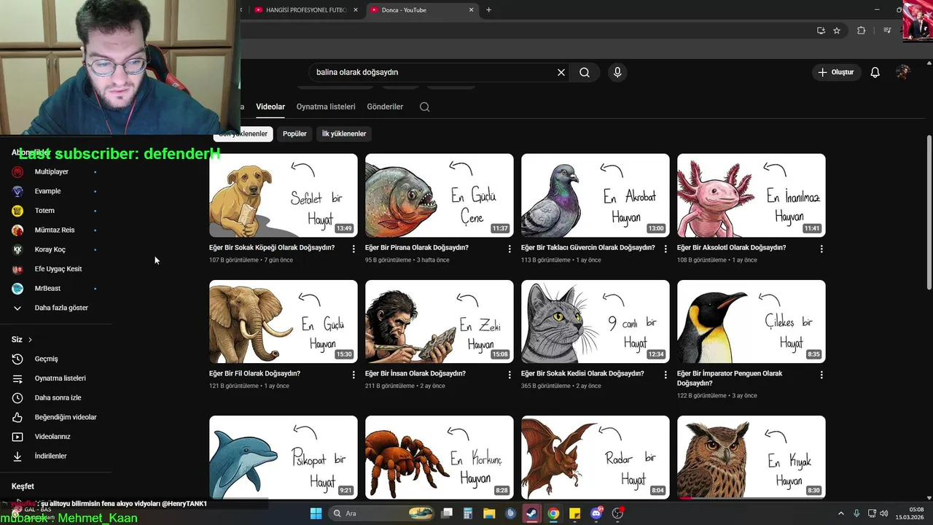933x525 pixels.
Task: Open options for Pirana video
Action: [510, 249]
